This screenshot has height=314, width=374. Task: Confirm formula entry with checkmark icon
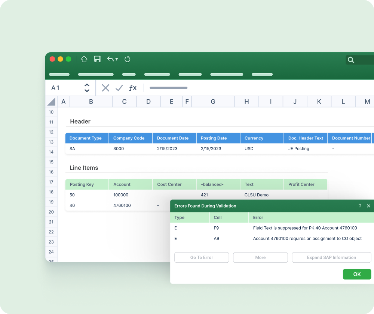[x=119, y=88]
